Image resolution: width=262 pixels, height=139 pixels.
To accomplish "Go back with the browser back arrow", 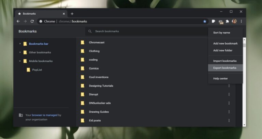I will coord(18,21).
